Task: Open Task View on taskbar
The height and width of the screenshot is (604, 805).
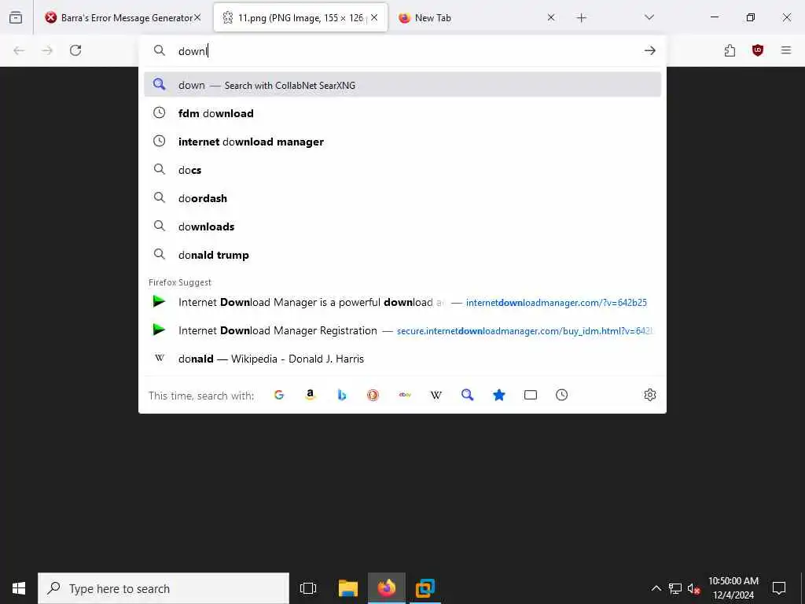Action: click(308, 588)
